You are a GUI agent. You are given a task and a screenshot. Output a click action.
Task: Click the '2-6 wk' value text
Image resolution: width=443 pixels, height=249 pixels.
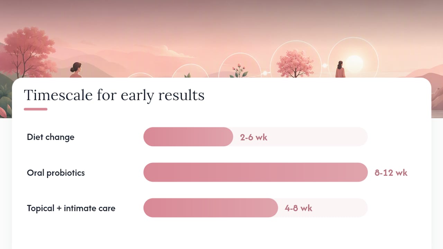pyautogui.click(x=254, y=137)
